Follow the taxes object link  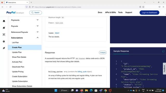point(57,33)
